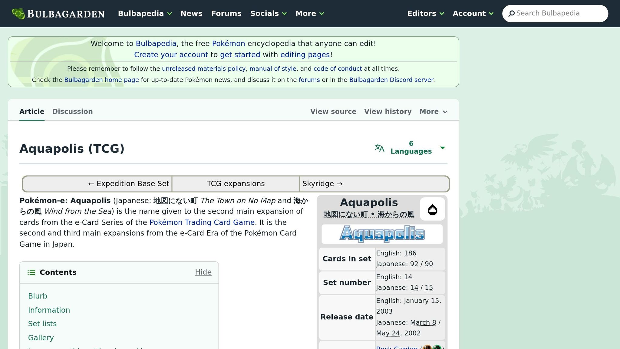The width and height of the screenshot is (620, 349).
Task: Open the manual of style link
Action: click(x=273, y=69)
